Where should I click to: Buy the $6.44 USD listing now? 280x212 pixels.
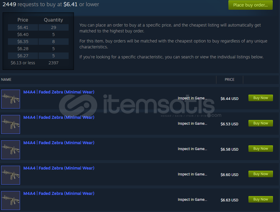point(261,98)
